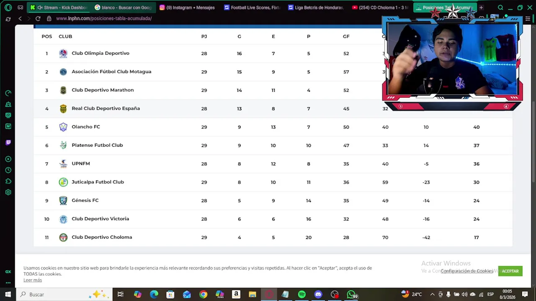Viewport: 536px width, 301px height.
Task: Click Génesis FC team name
Action: click(85, 200)
